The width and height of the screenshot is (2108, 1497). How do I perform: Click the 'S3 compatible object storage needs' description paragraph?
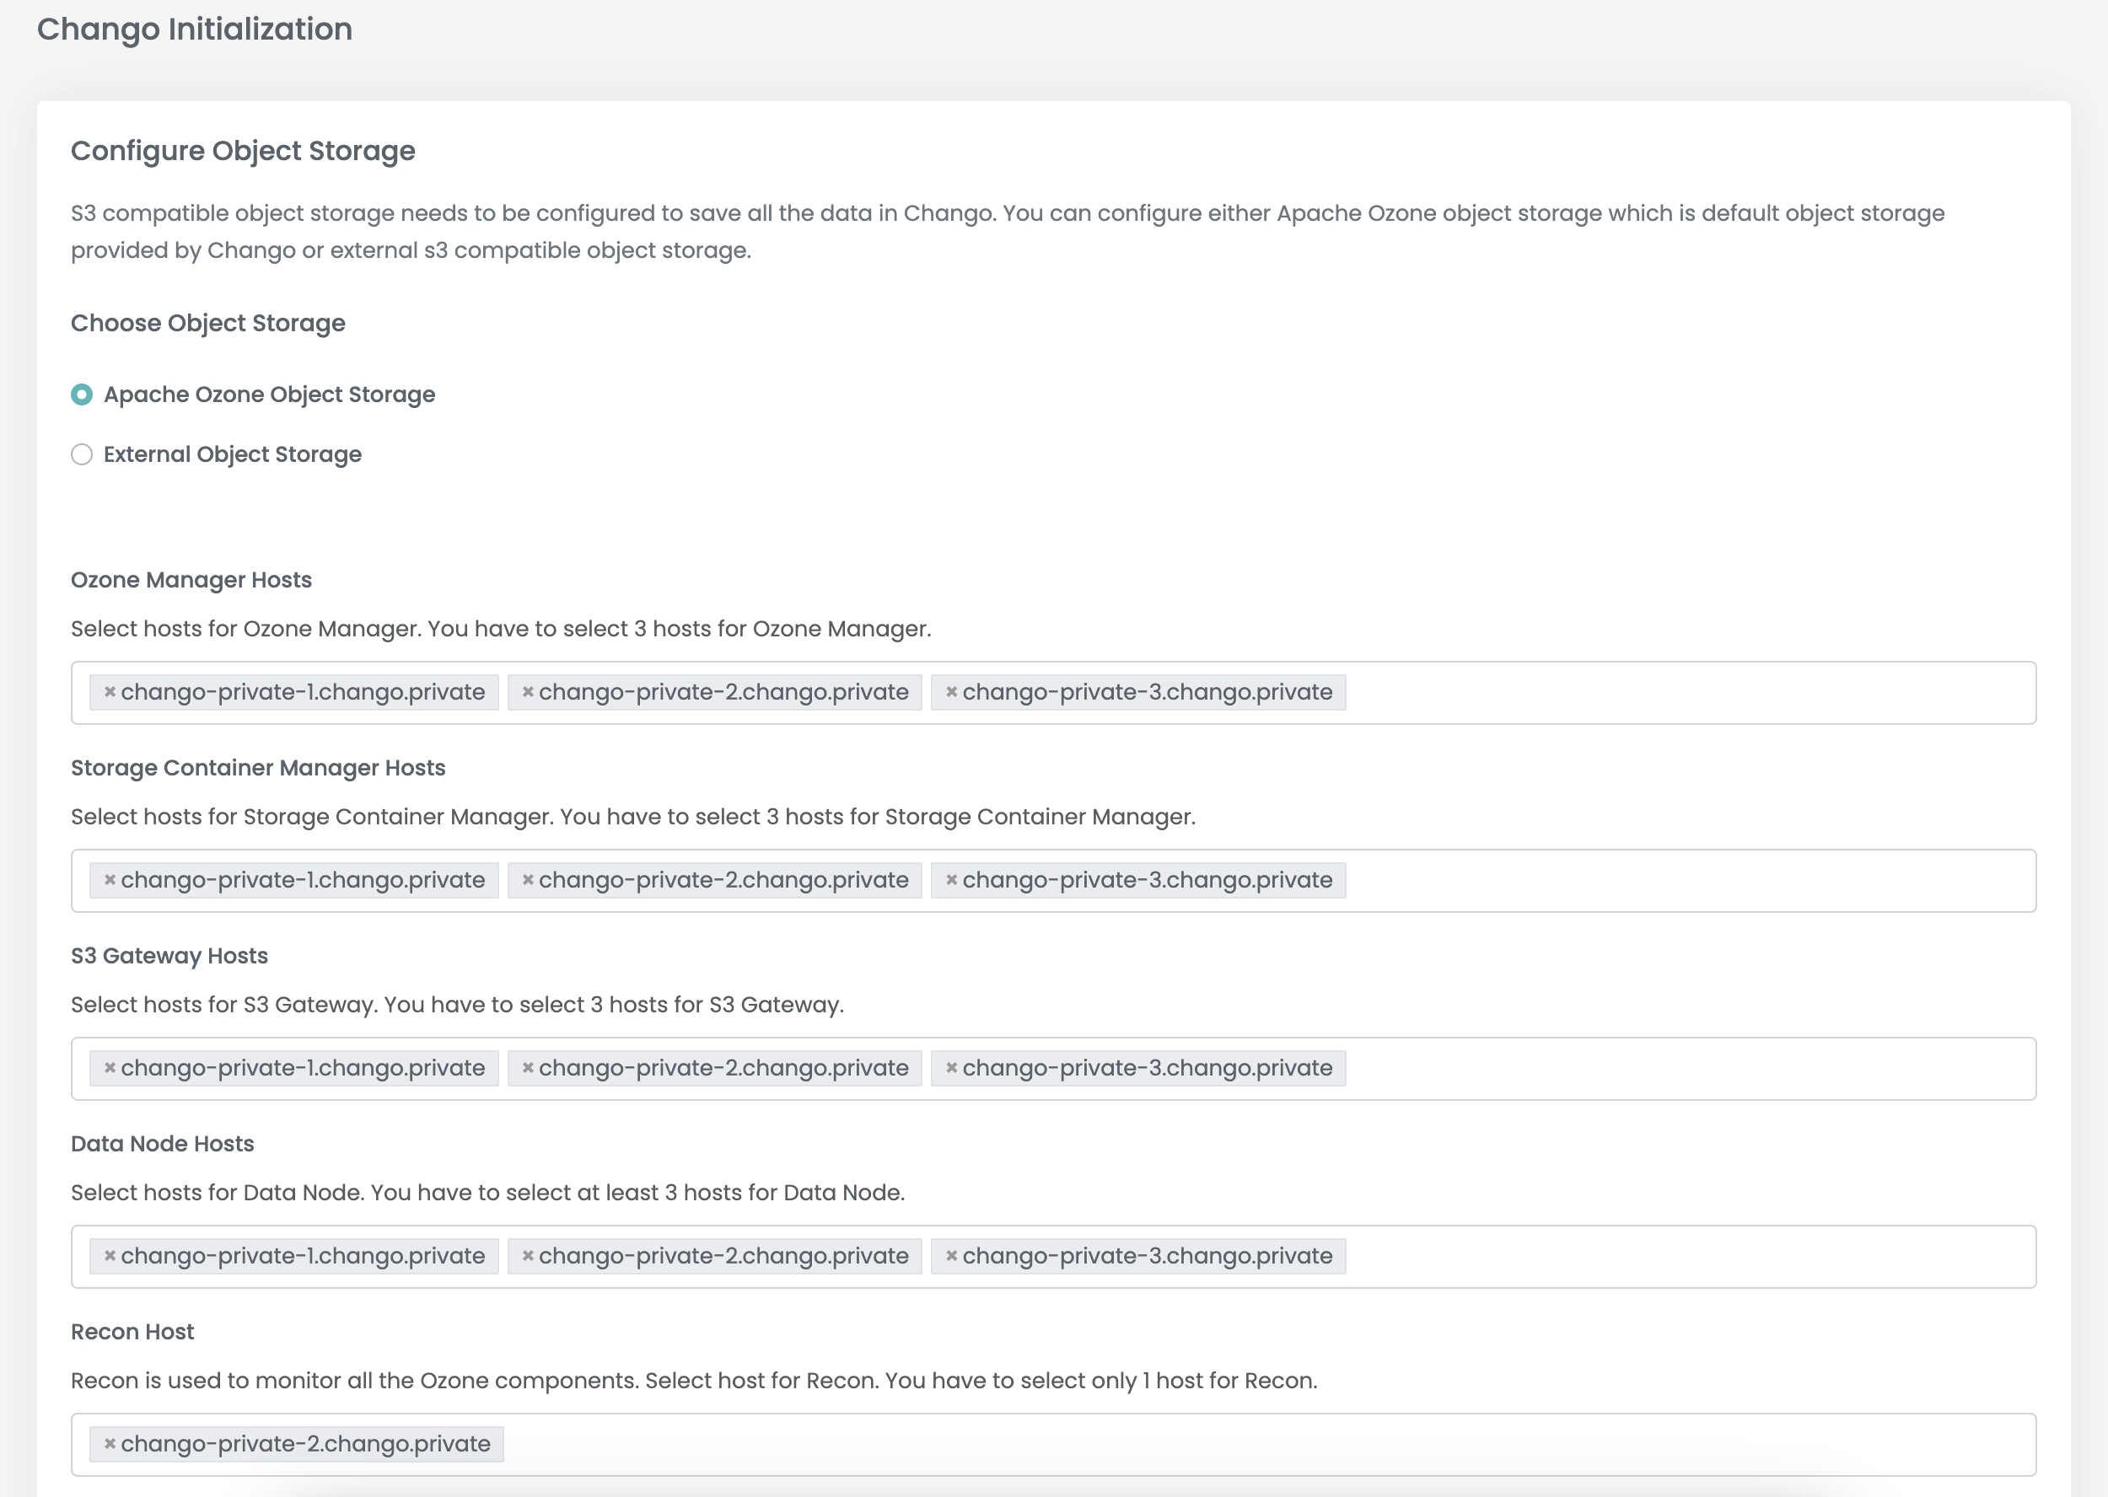tap(1008, 233)
